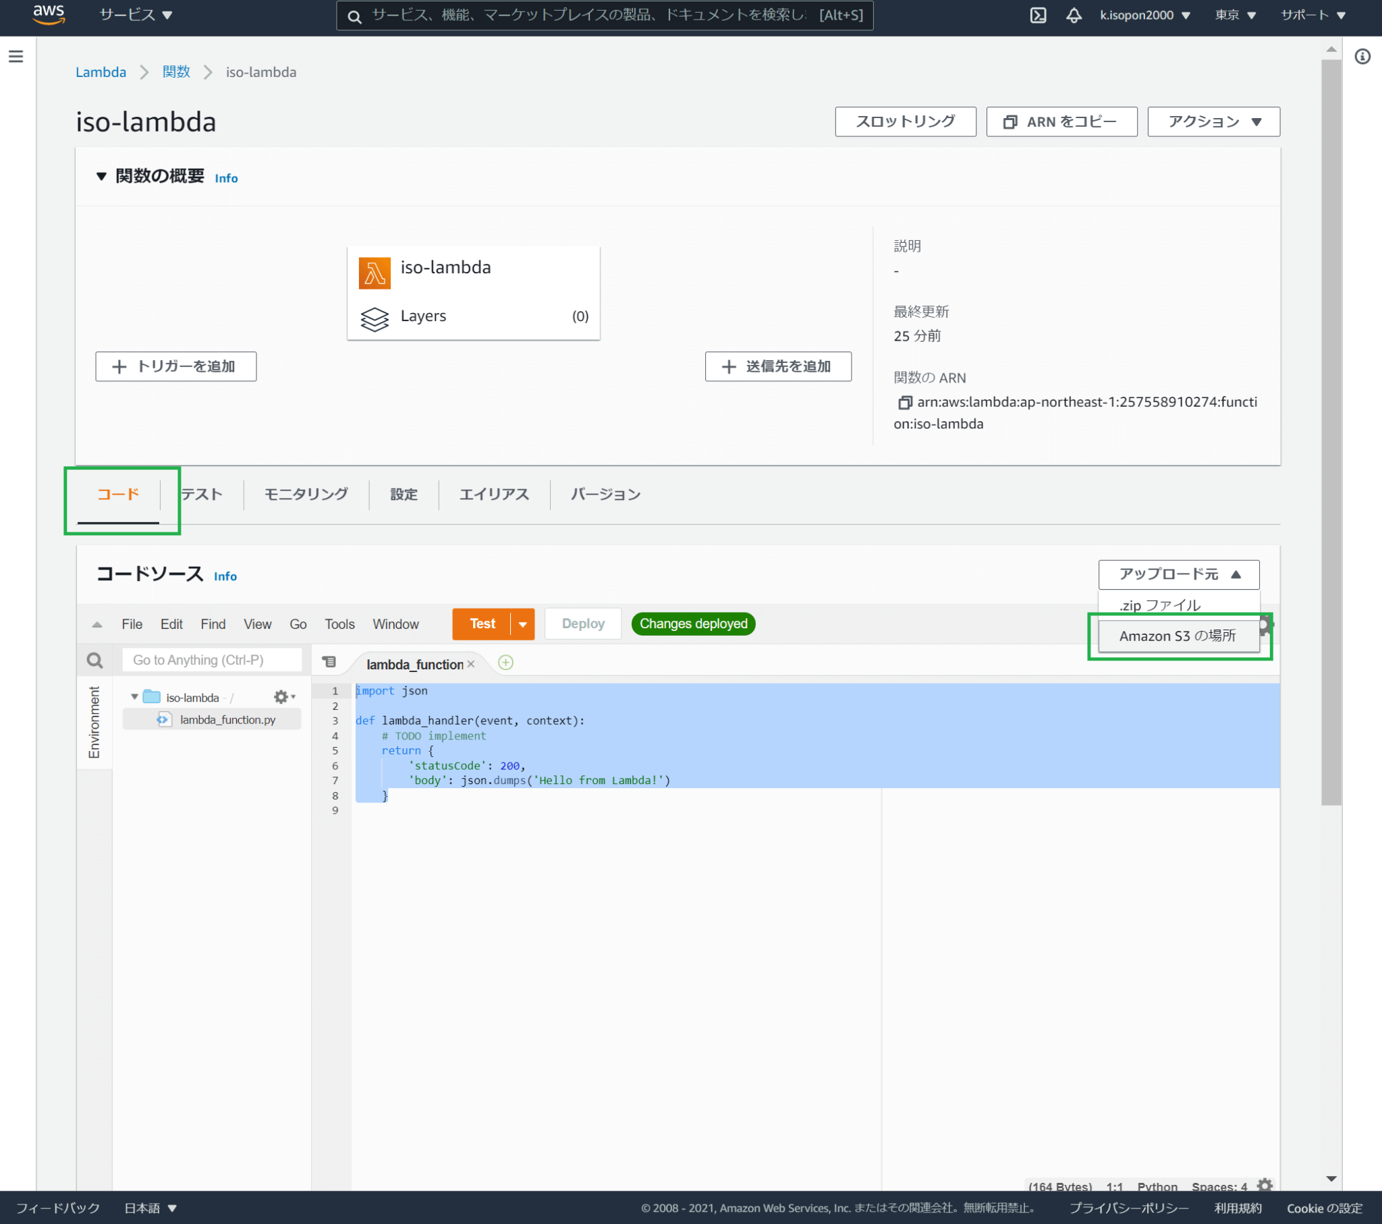Viewport: 1382px width, 1224px height.
Task: Open the iso-lambda folder gear settings
Action: [283, 697]
